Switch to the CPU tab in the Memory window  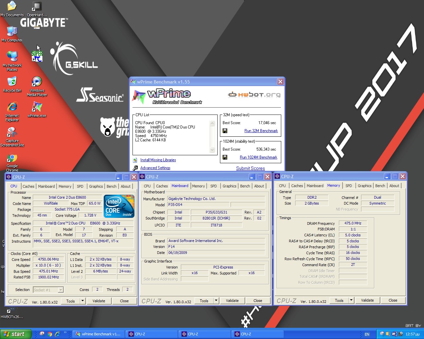point(282,186)
